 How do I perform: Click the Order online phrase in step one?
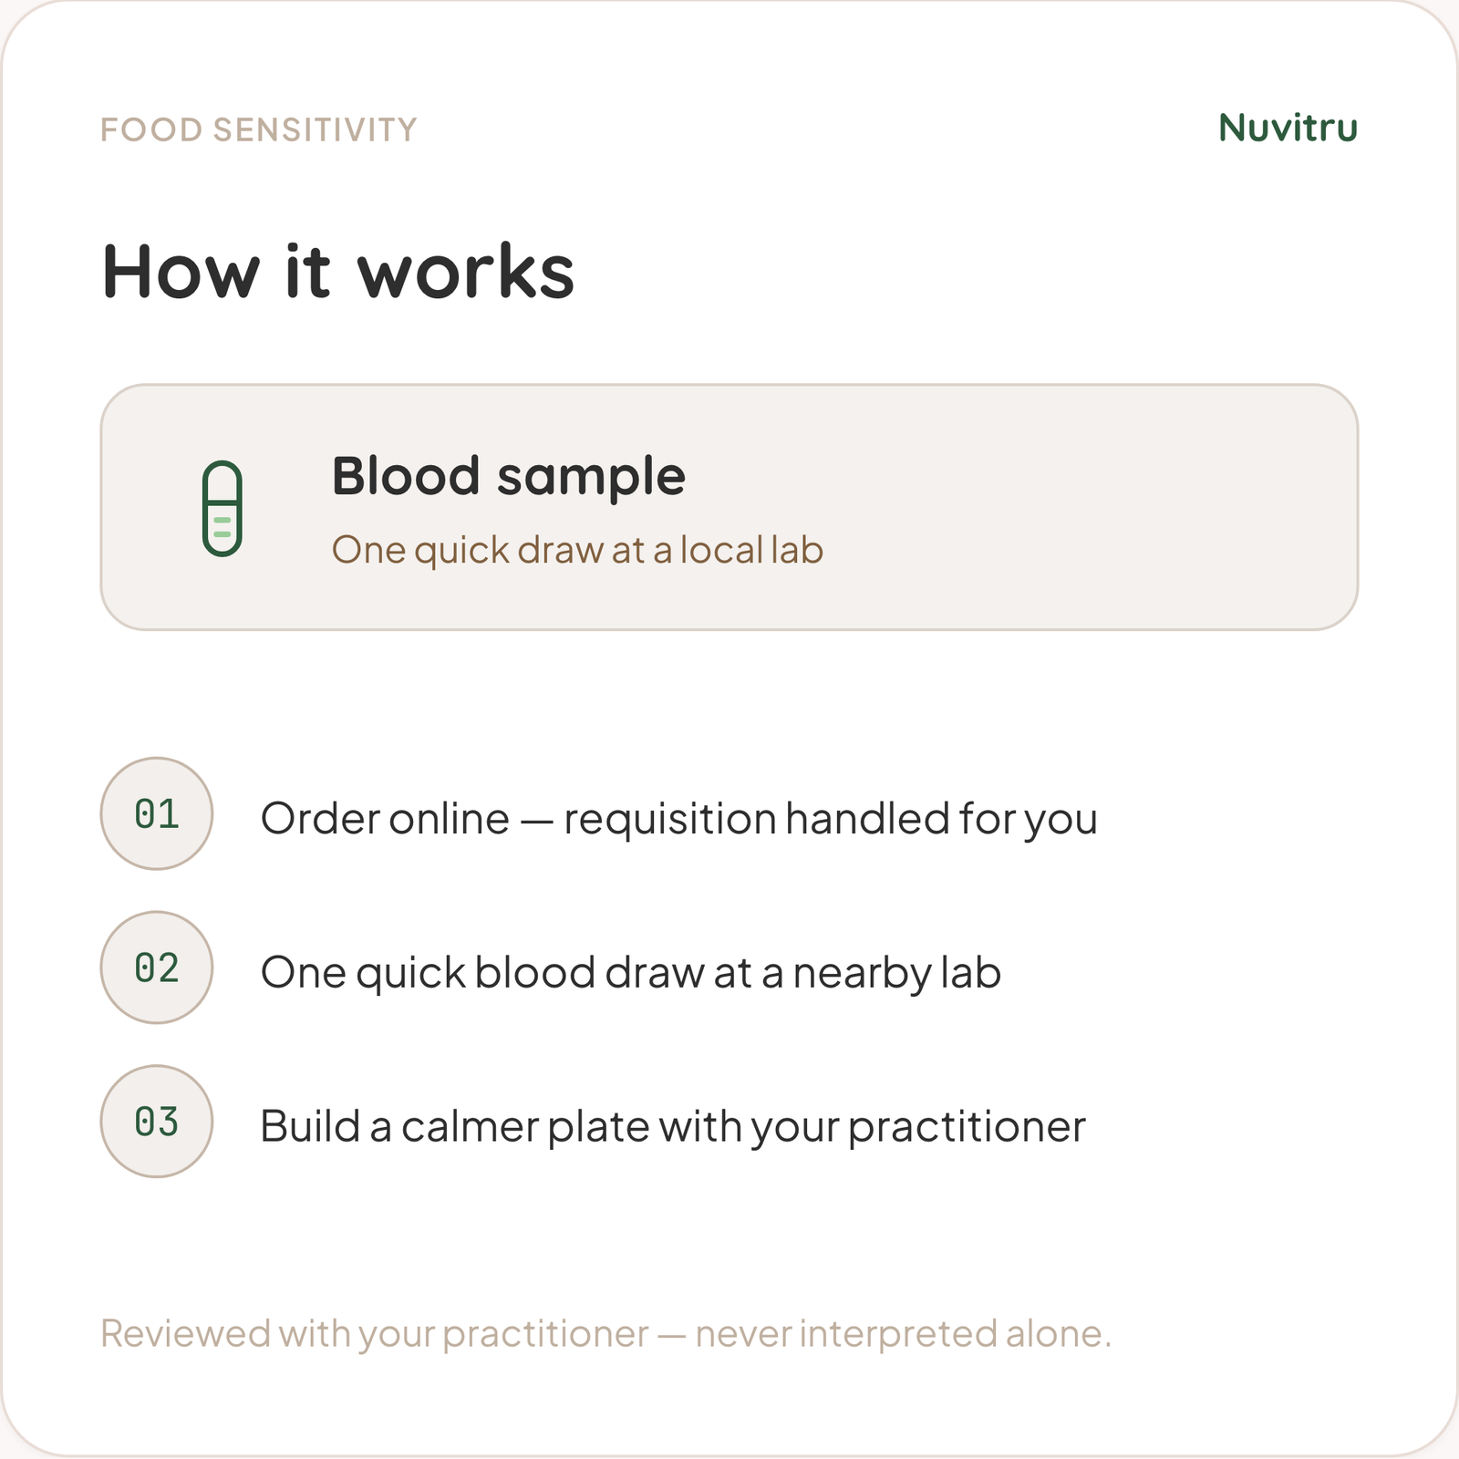point(385,818)
